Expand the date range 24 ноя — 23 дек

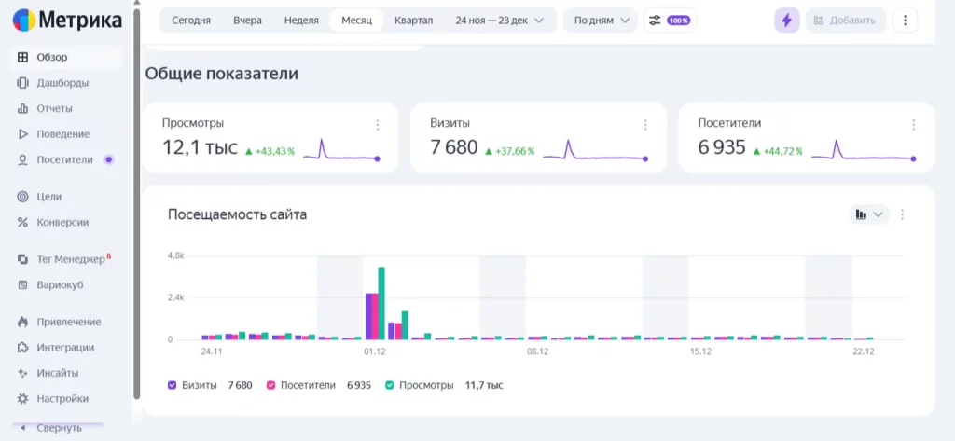coord(499,21)
